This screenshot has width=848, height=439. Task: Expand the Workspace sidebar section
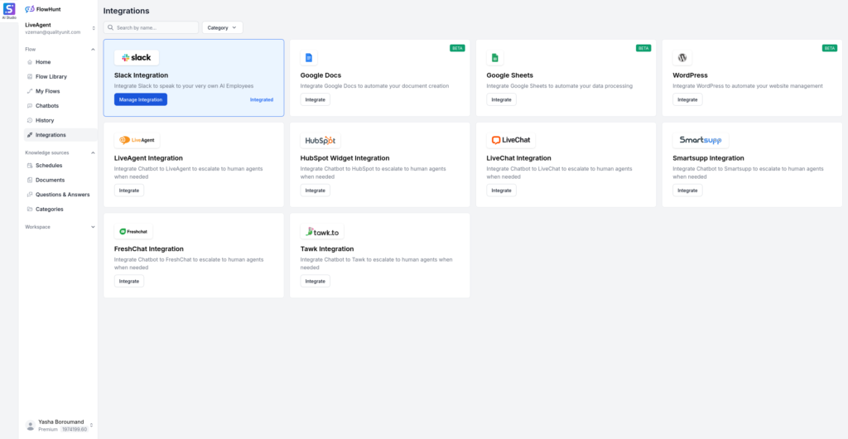tap(92, 227)
